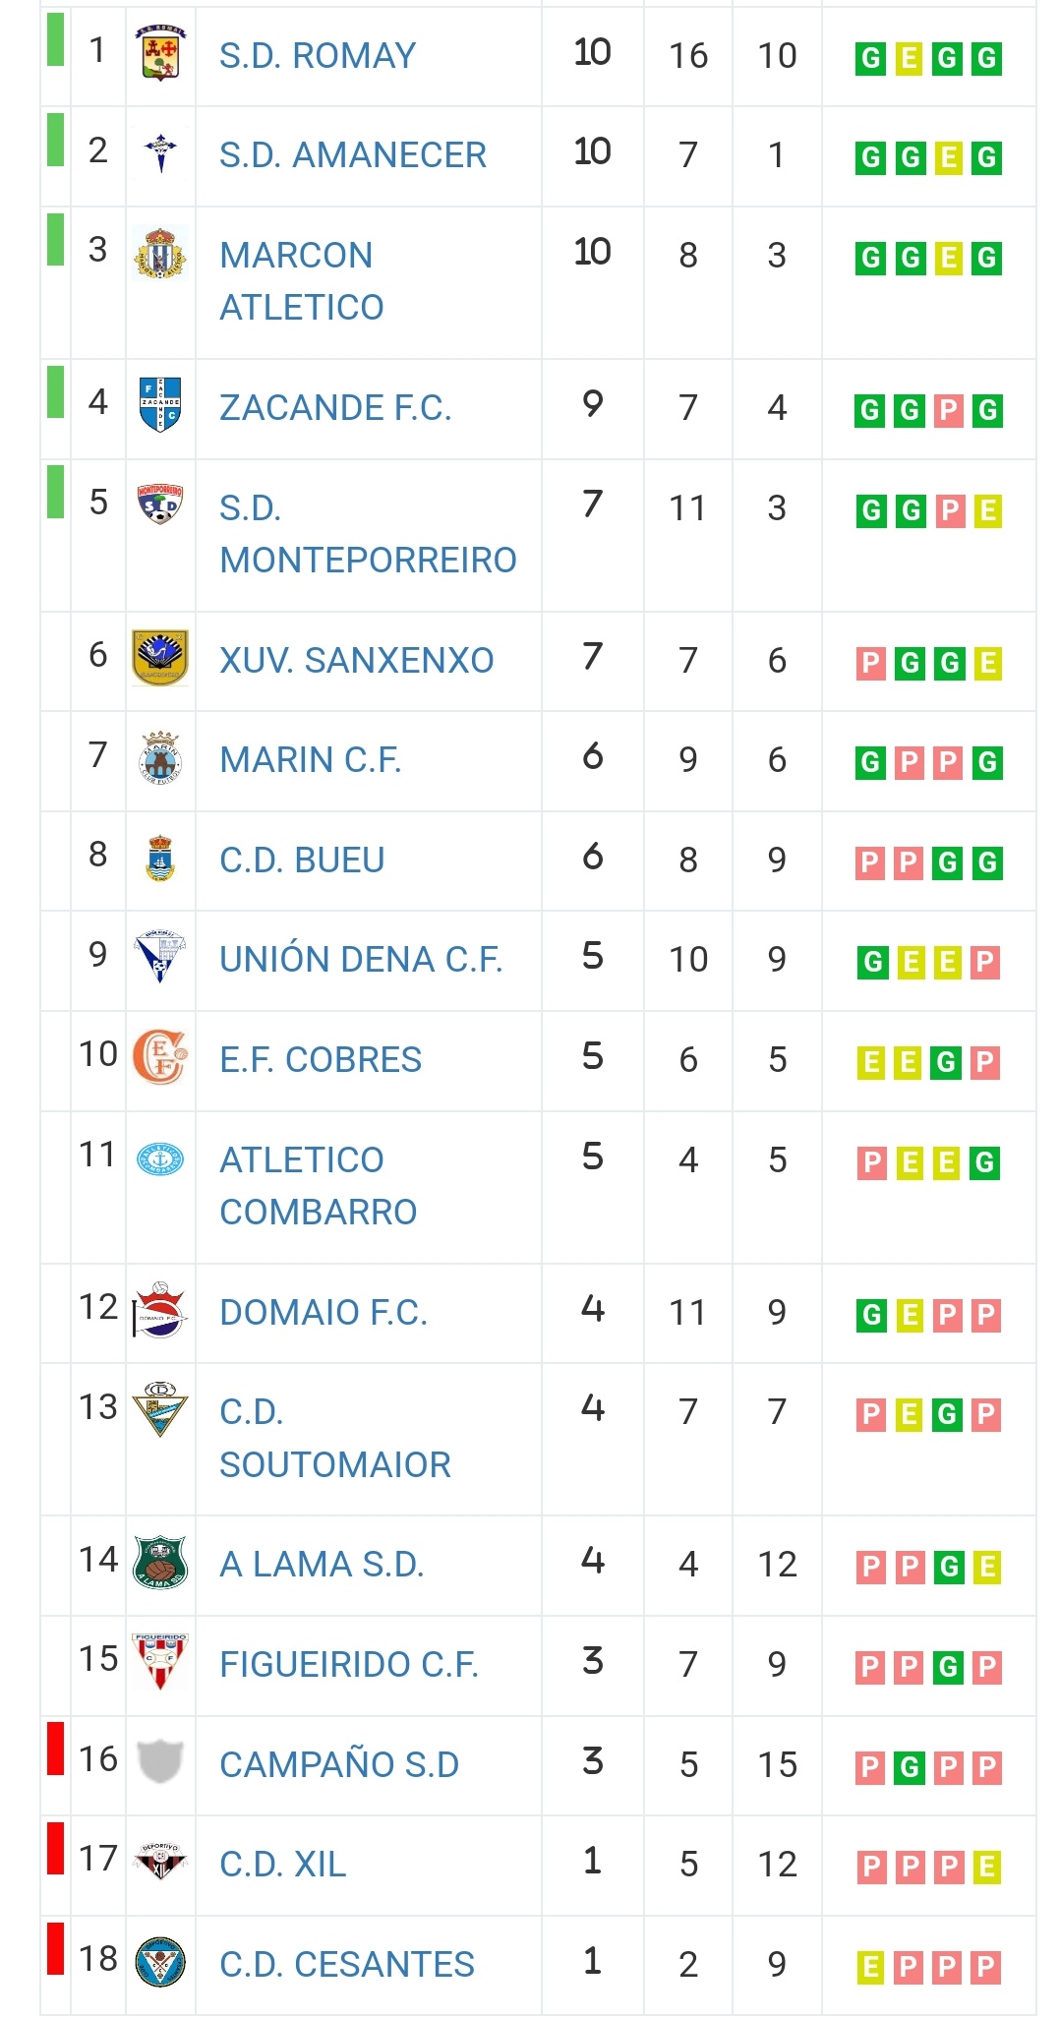This screenshot has width=1059, height=2018.
Task: Click the E.F. Cobres orange logo
Action: pos(160,1057)
